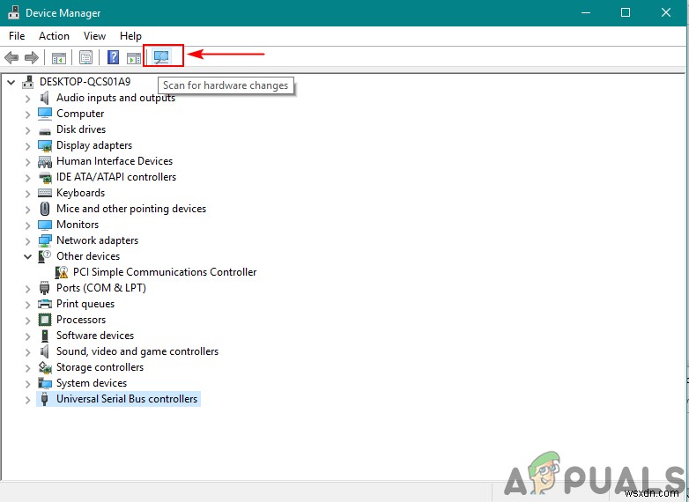Select the Software devices label
The width and height of the screenshot is (689, 502).
(95, 336)
